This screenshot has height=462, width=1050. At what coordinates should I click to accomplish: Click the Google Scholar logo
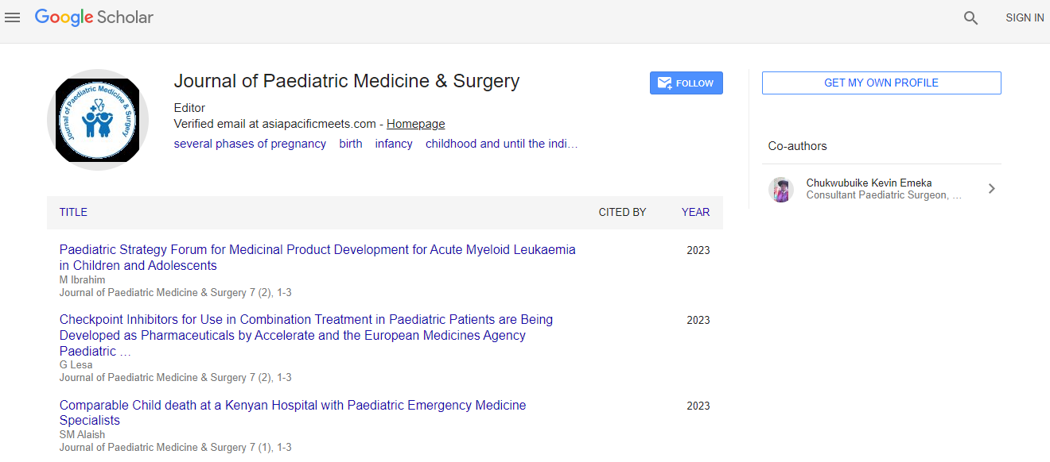pos(94,17)
